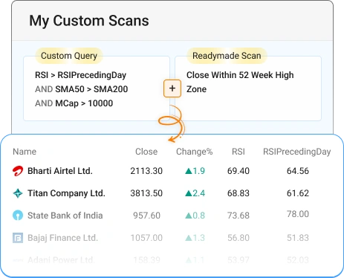Click query line RSI > RSIPrecedingDay

click(x=81, y=75)
